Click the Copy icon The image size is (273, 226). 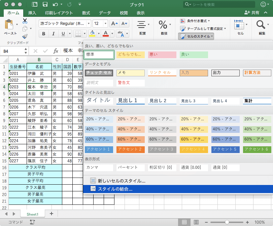25,29
